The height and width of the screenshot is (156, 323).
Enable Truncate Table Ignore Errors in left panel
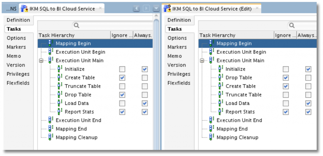(122, 86)
